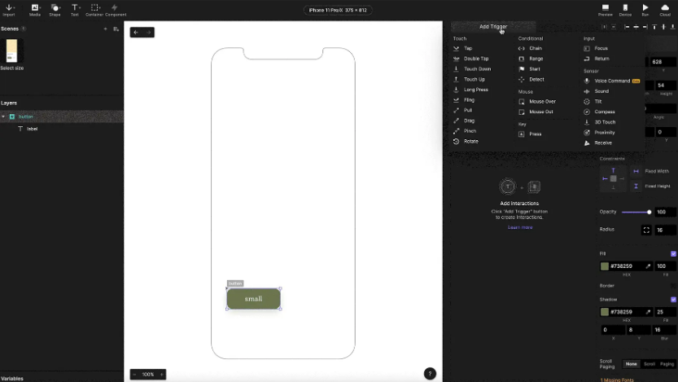Screen dimensions: 678x382
Task: Open the Cloud option
Action: tap(665, 10)
